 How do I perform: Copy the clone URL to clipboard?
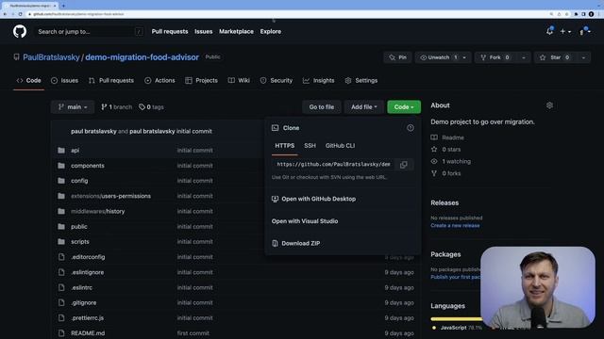click(403, 165)
